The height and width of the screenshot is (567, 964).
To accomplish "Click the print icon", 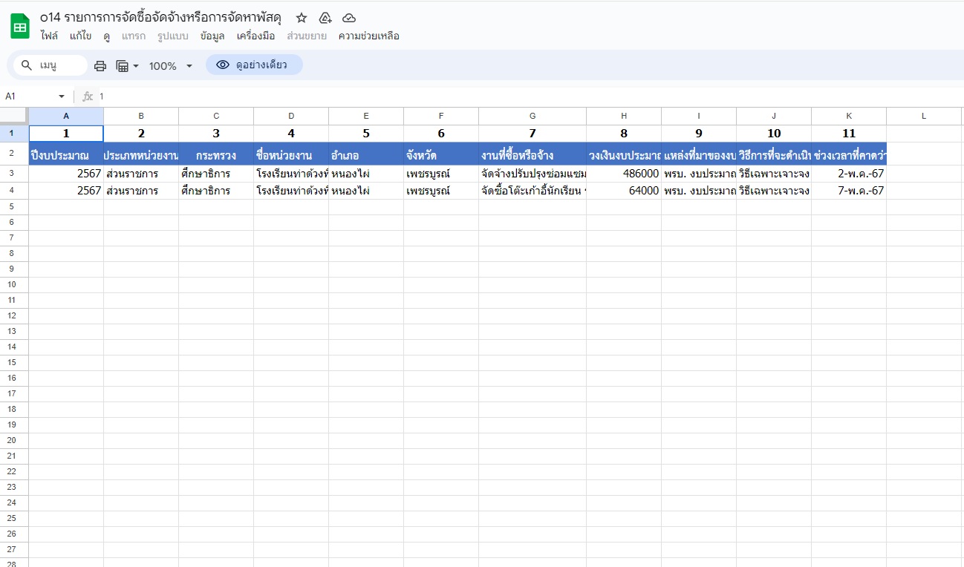I will point(100,66).
